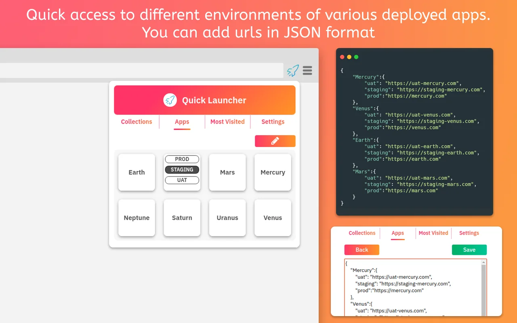Screen dimensions: 517x323
Task: Open the Settings tab in launcher
Action: 273,122
